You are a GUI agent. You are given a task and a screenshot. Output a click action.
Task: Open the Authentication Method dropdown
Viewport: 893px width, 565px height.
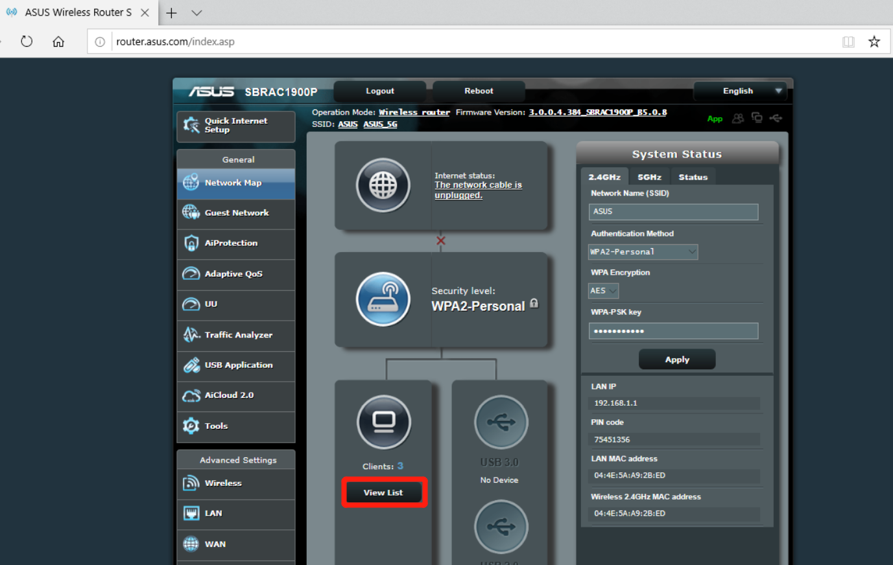643,251
